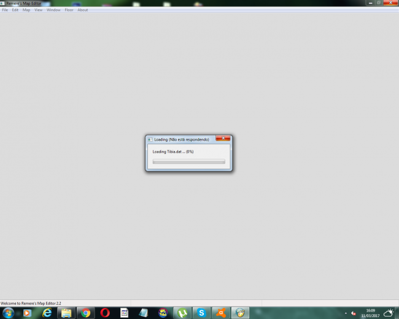Close the Loading dialog
Image resolution: width=399 pixels, height=319 pixels.
point(223,138)
